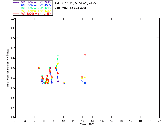The height and width of the screenshot is (131, 164).
Task: Click the x-axis tick label 13
Action: point(92,121)
